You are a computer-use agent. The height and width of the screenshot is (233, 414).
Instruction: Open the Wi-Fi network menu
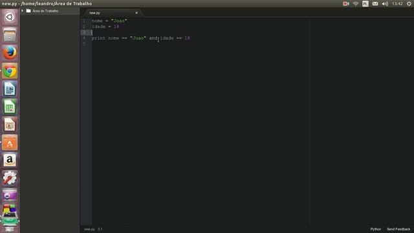(356, 4)
